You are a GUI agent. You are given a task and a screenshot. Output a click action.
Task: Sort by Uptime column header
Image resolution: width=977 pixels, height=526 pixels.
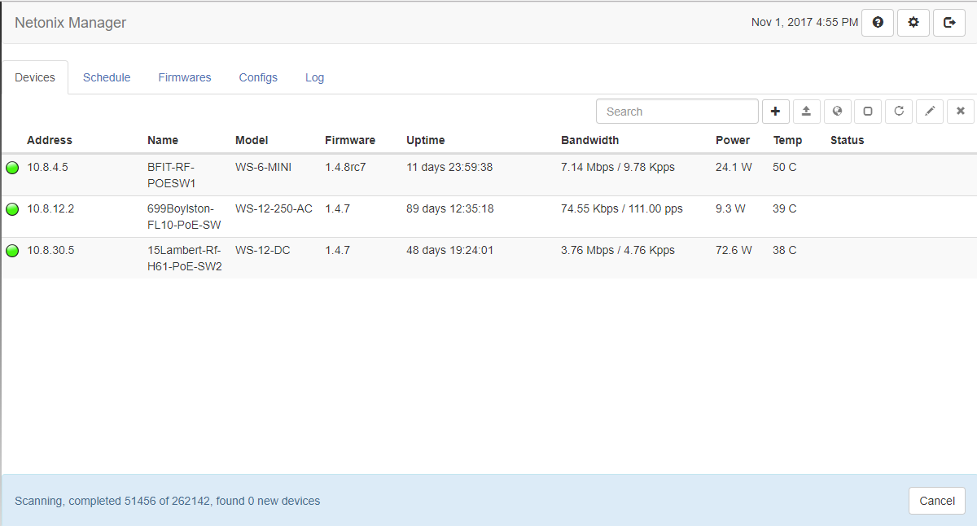click(426, 140)
